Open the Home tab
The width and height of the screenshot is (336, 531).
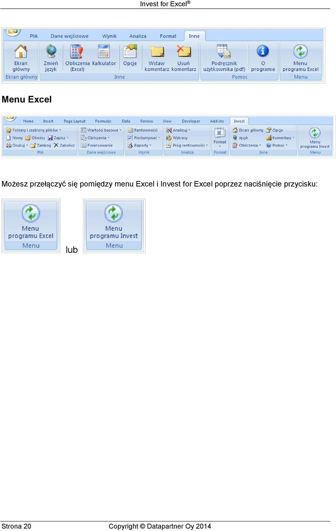pyautogui.click(x=28, y=121)
